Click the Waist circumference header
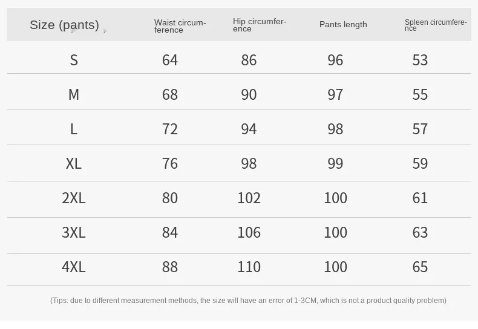 [x=180, y=26]
